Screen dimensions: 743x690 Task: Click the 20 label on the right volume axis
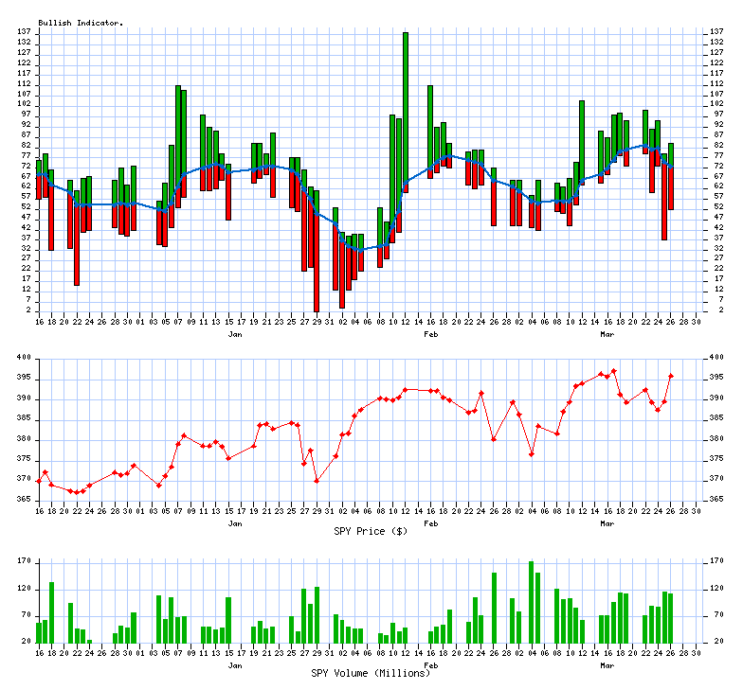tap(715, 642)
